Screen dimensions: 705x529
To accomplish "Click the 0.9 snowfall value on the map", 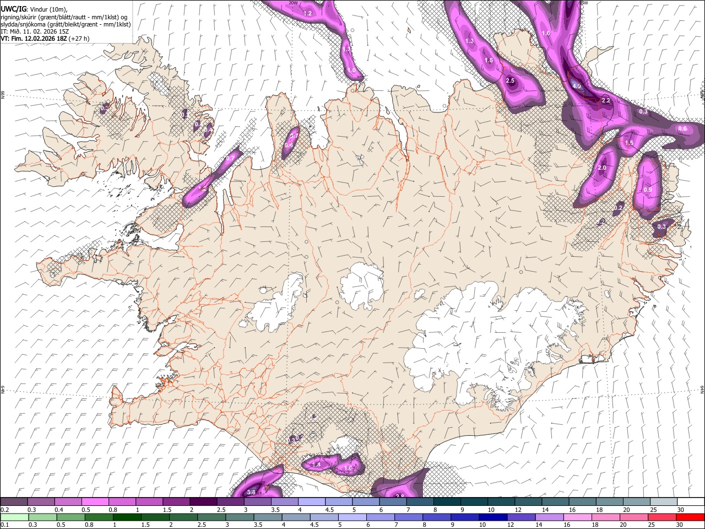I will tap(648, 190).
